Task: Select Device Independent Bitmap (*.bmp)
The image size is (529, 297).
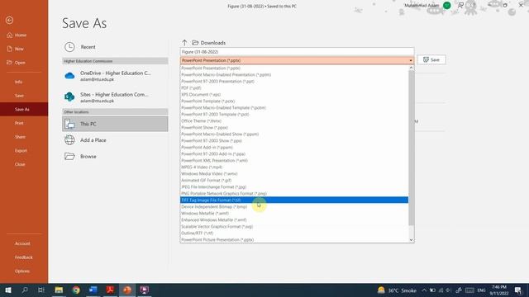Action: tap(294, 207)
